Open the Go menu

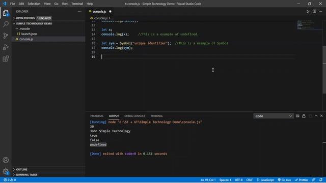tap(57, 4)
